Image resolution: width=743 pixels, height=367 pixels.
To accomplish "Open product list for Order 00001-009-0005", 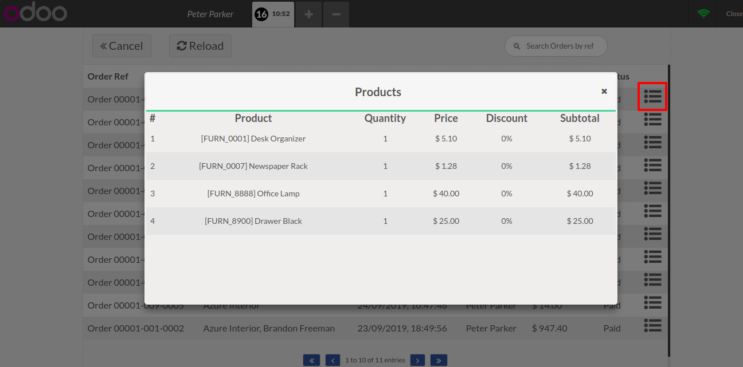I will pos(652,302).
